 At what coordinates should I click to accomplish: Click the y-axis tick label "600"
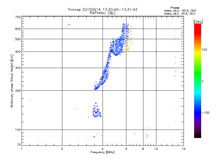(18, 29)
